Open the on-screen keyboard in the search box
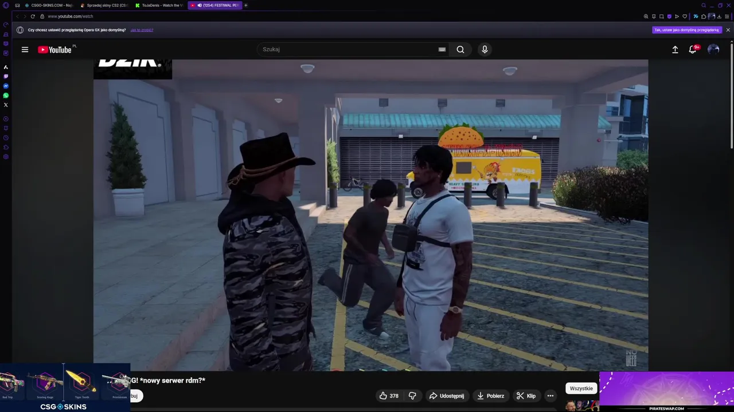The image size is (734, 412). click(442, 49)
